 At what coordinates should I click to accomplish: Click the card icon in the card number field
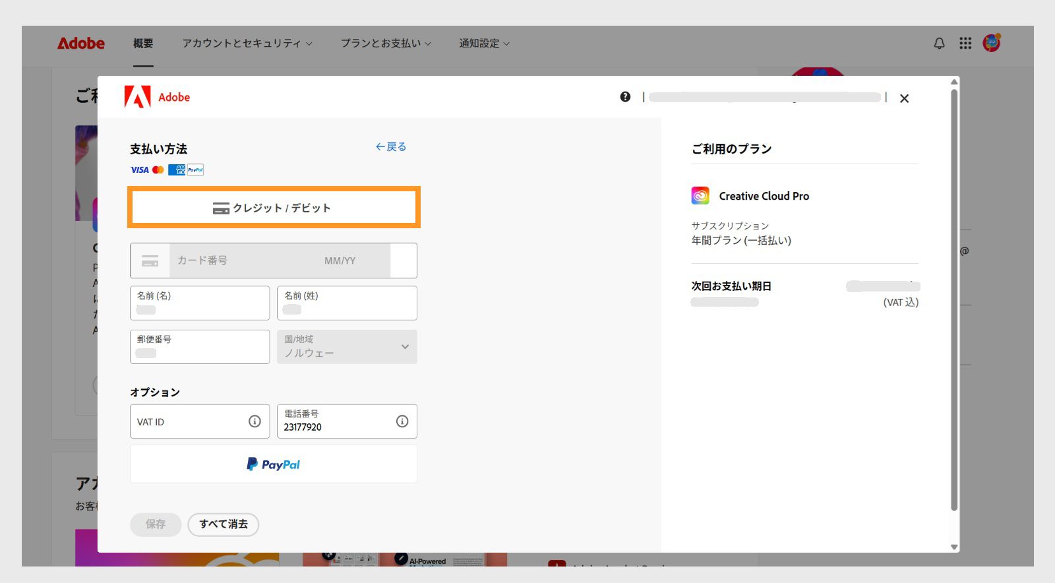tap(150, 261)
